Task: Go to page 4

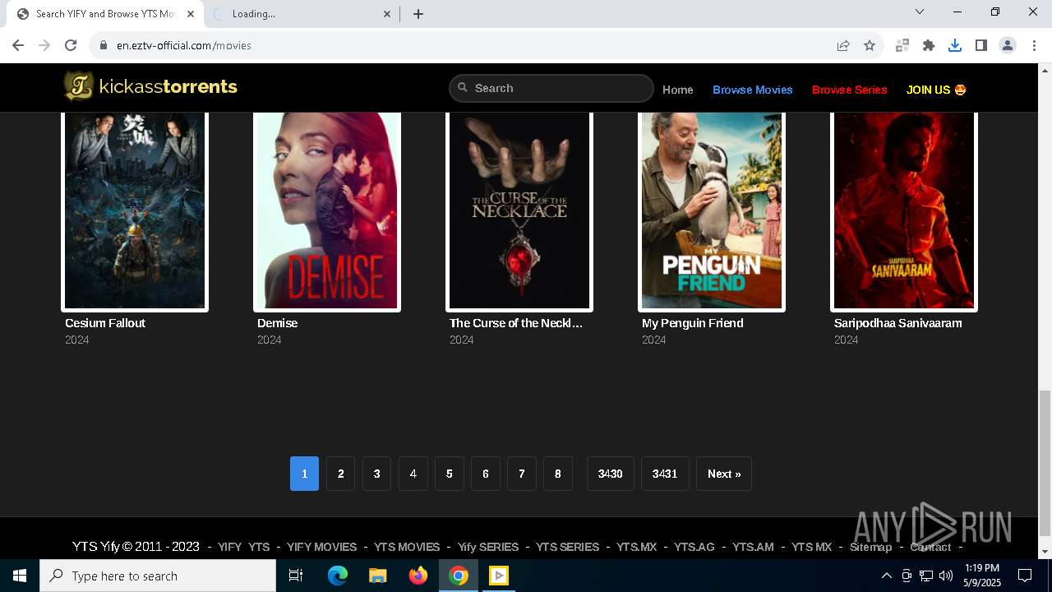Action: 413,474
